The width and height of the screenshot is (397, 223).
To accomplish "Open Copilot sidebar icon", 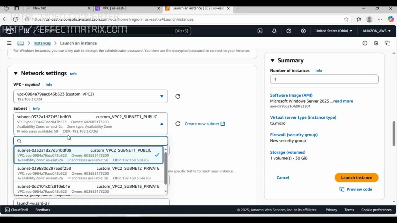I will 391,19.
